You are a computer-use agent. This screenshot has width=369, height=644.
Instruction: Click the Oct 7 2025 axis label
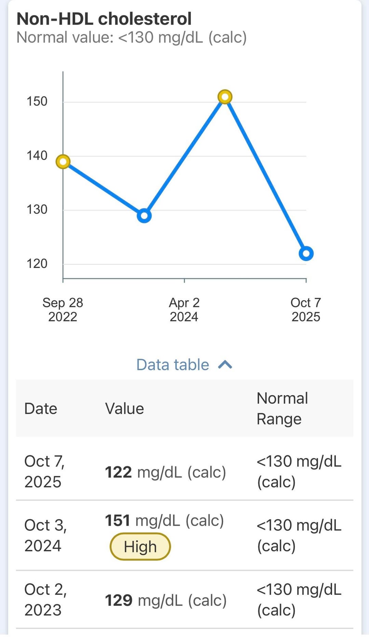pyautogui.click(x=306, y=310)
